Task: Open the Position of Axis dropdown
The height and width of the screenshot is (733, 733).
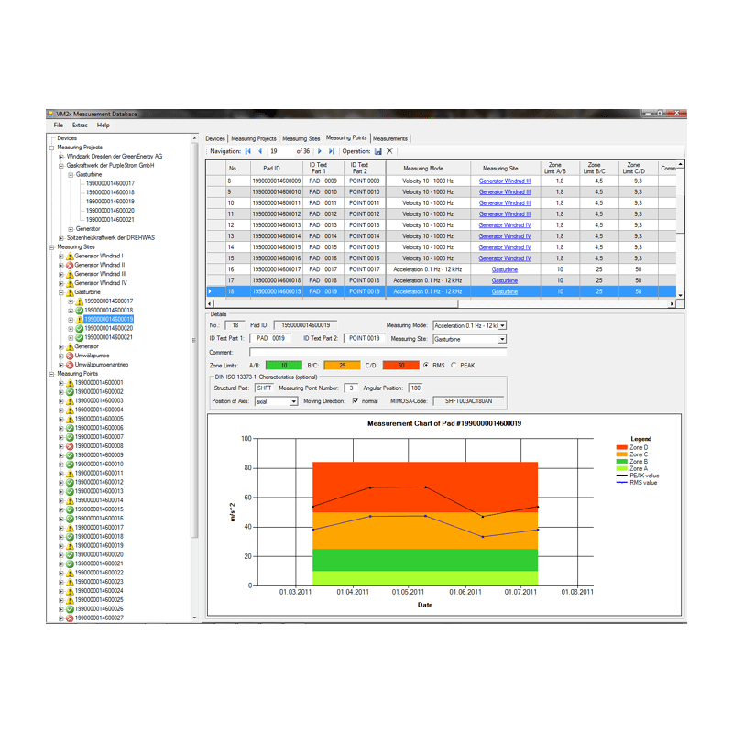Action: 293,401
